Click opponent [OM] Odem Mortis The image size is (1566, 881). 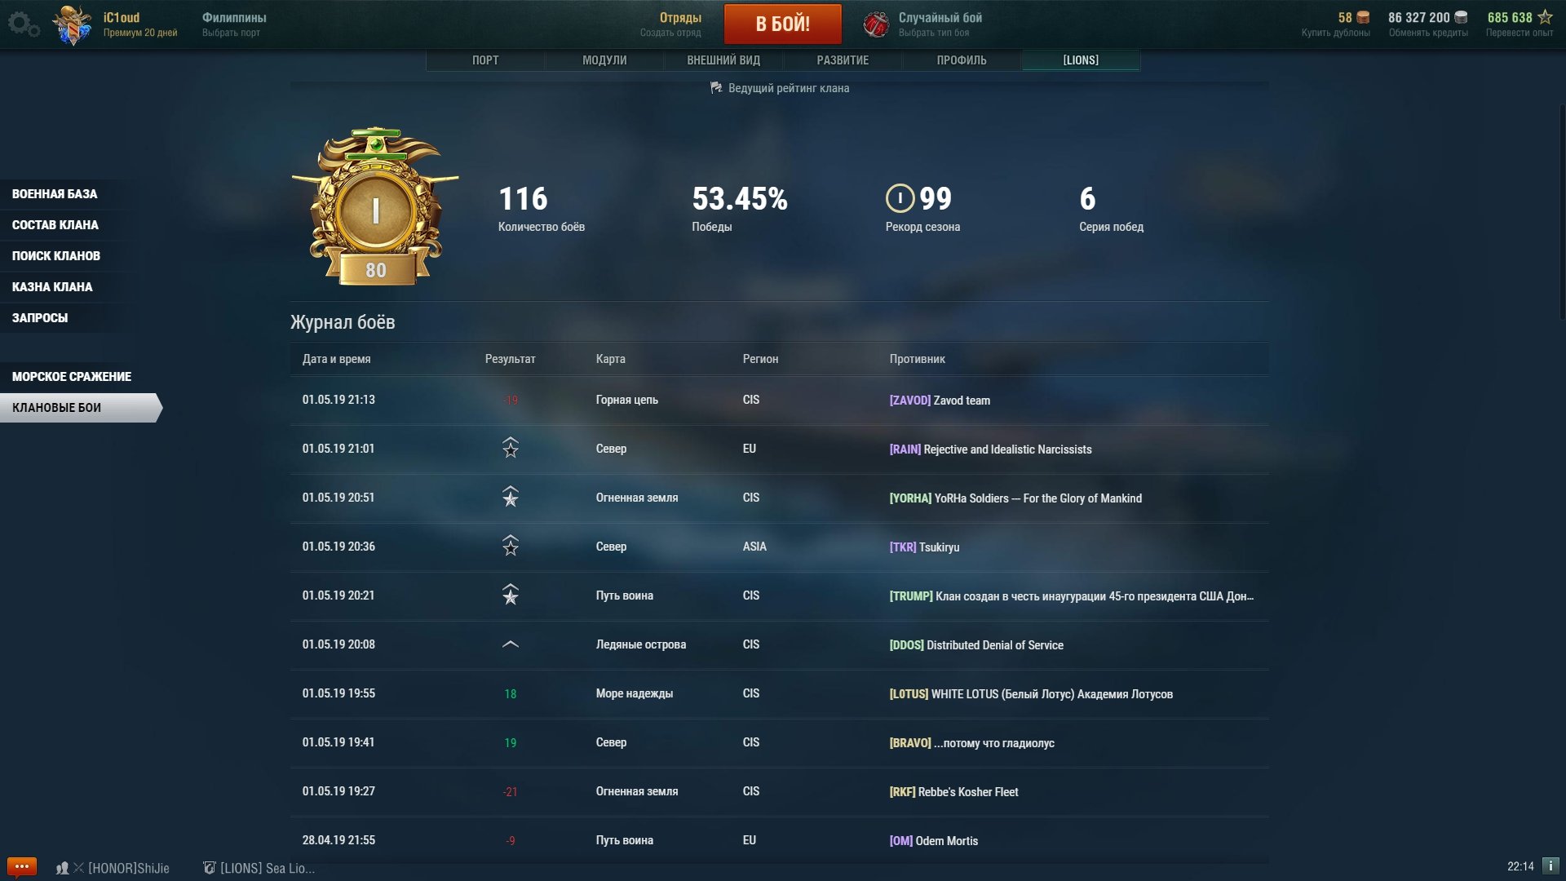pos(933,841)
